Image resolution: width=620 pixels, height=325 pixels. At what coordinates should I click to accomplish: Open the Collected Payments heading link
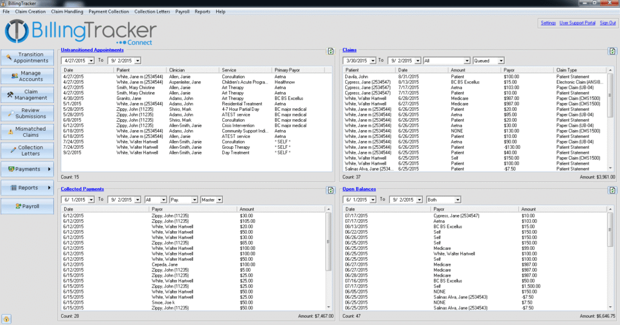click(82, 189)
